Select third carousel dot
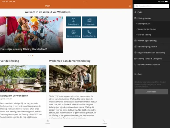This screenshot has height=128, width=170. coord(33,56)
